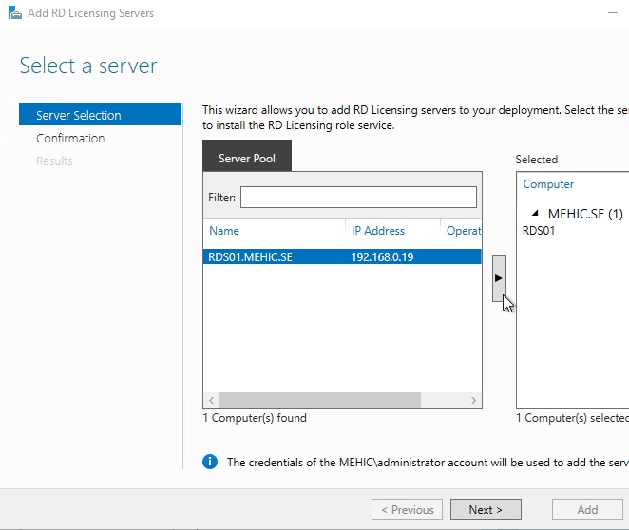Collapse the MEHIC.SE (1) domain group

(x=534, y=214)
